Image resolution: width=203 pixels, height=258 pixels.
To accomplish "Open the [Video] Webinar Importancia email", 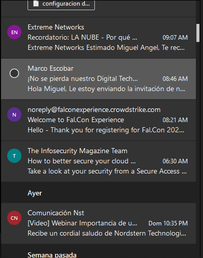I will pos(98,223).
